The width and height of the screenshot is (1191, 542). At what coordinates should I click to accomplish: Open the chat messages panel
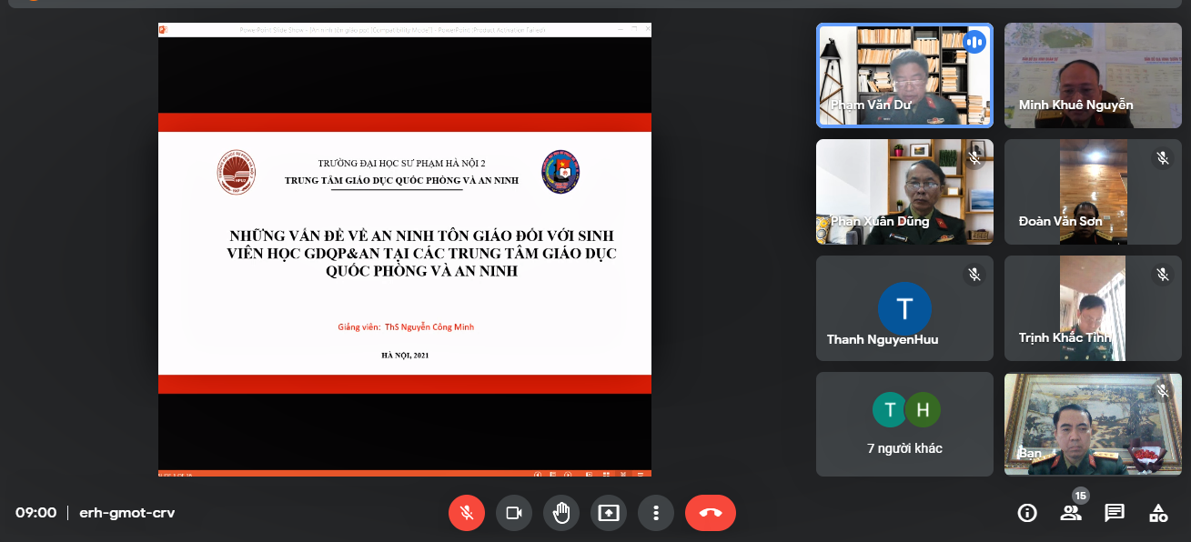pyautogui.click(x=1115, y=513)
